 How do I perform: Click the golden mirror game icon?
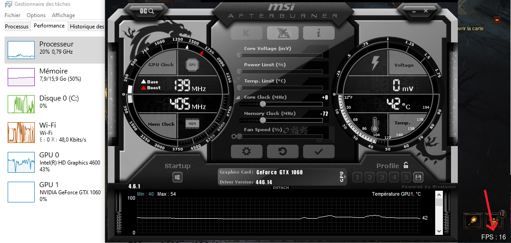tap(472, 220)
